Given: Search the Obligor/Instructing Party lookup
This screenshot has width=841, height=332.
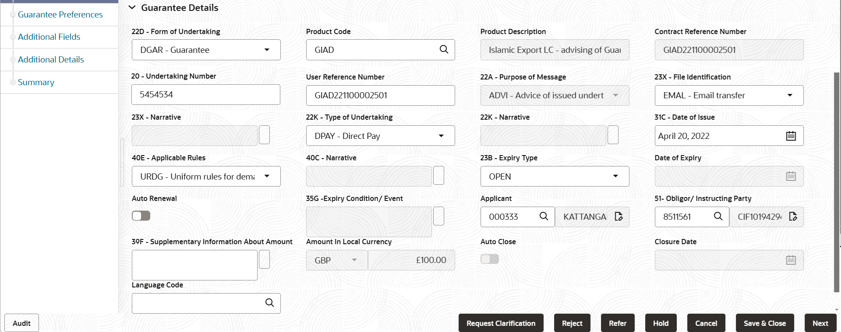Looking at the screenshot, I should (718, 216).
